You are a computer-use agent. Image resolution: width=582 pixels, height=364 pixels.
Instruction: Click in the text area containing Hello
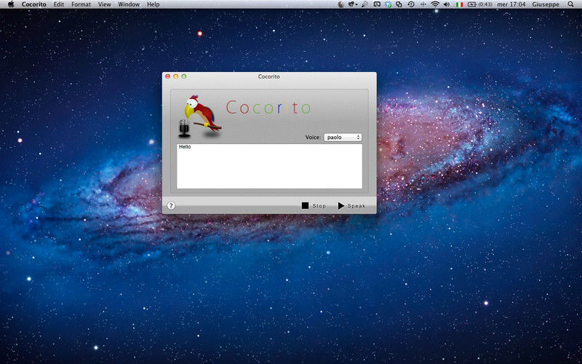coord(269,166)
